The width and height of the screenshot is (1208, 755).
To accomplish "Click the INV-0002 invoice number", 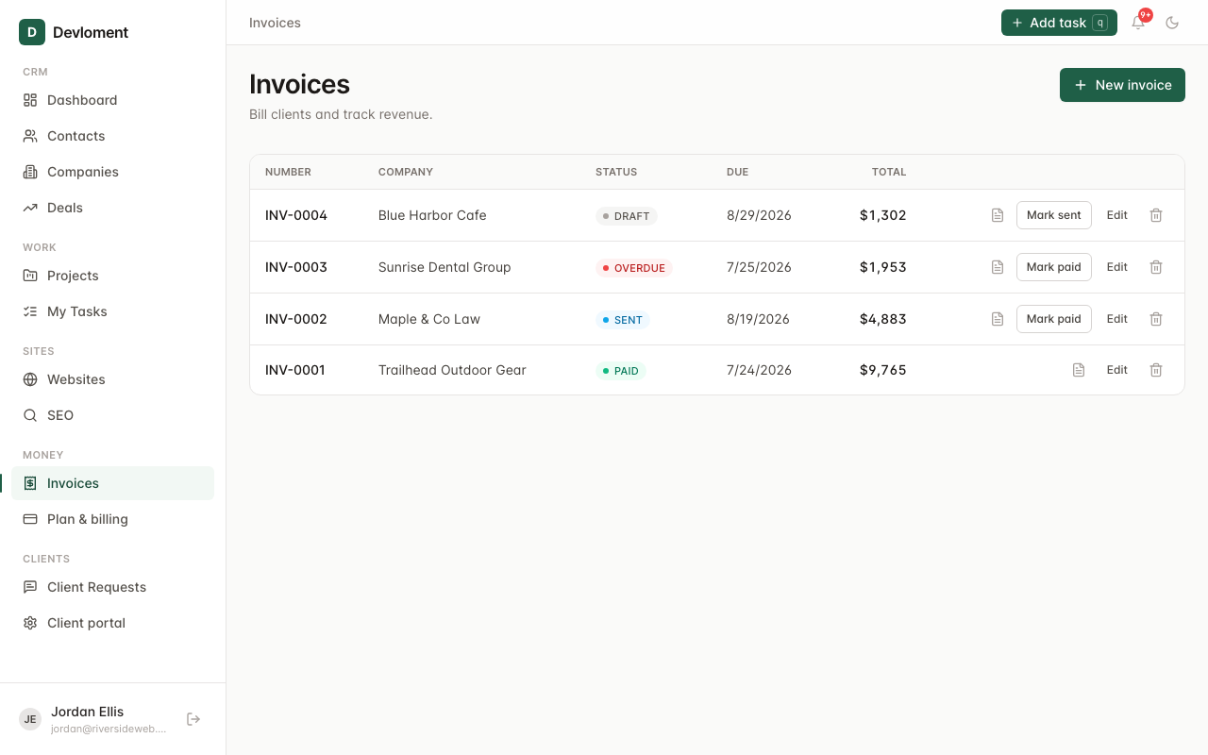I will [296, 319].
